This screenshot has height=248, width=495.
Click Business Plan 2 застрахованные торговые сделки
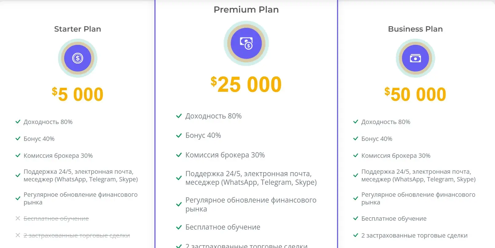point(414,235)
